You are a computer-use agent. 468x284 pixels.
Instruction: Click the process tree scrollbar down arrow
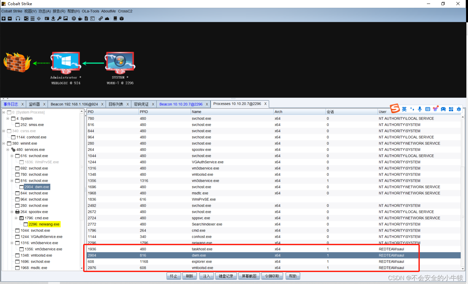tap(81, 268)
